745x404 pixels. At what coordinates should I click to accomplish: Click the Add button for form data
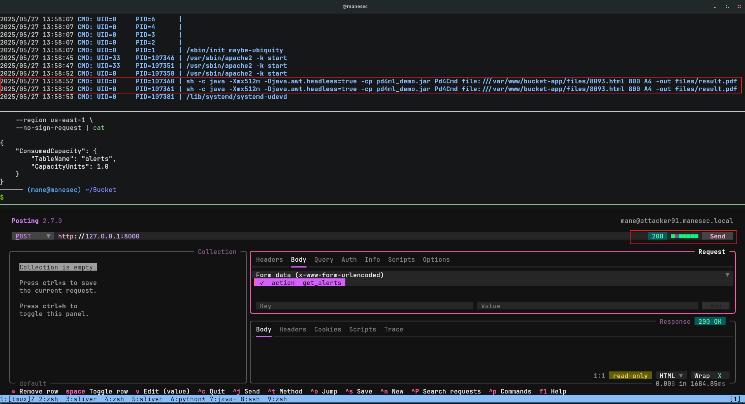(x=716, y=306)
